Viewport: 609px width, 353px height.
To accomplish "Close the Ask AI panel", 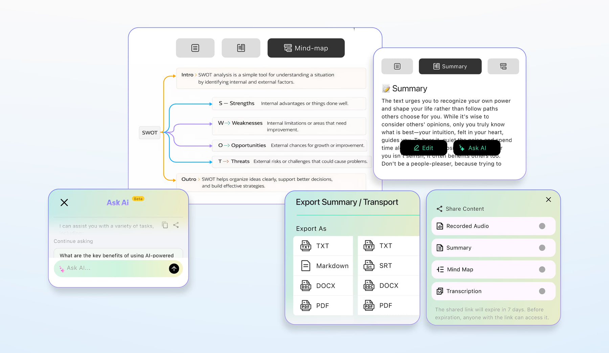I will [64, 203].
